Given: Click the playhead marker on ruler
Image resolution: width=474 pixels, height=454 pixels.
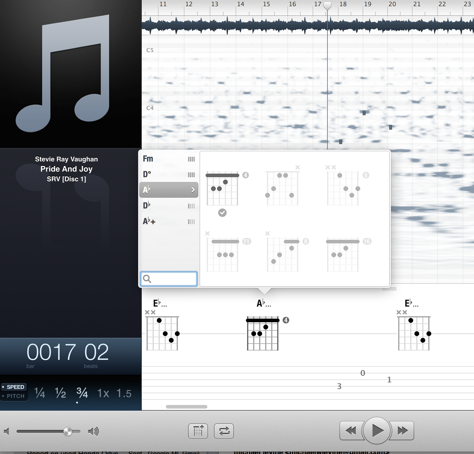Looking at the screenshot, I should pos(327,5).
